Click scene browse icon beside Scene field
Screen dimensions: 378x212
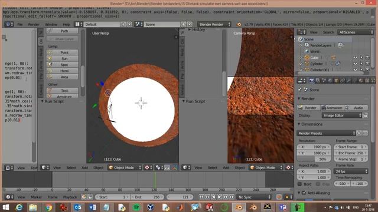point(139,24)
